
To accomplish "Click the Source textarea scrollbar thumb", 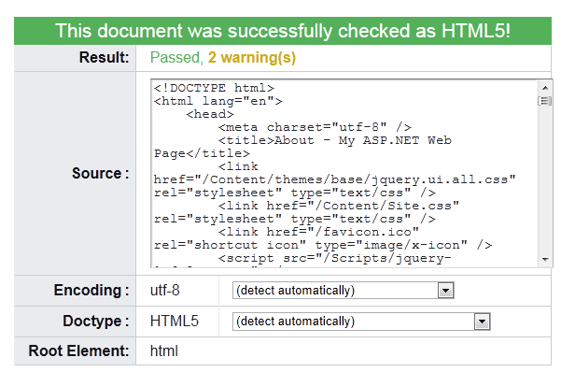I will (545, 101).
